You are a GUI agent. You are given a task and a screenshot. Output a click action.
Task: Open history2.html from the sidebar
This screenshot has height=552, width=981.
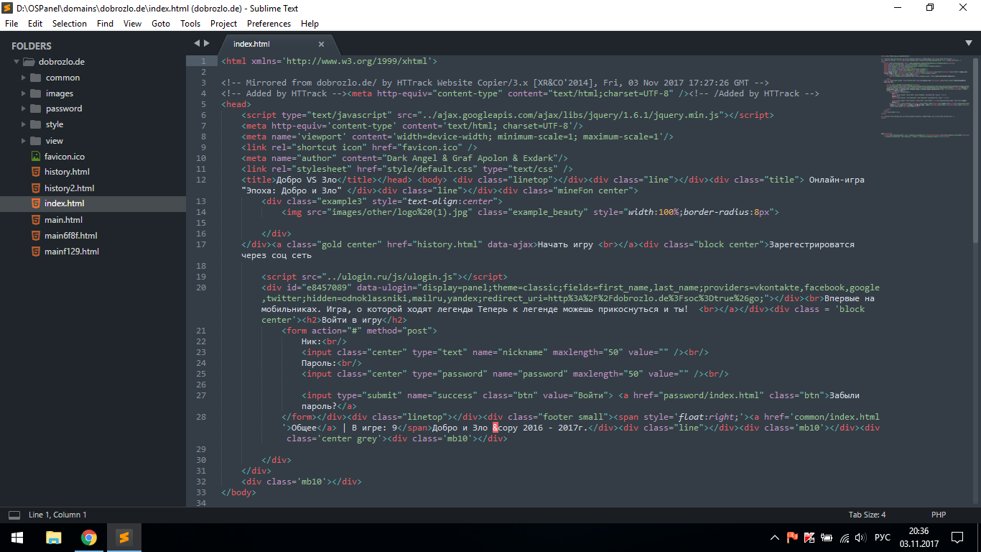[69, 188]
